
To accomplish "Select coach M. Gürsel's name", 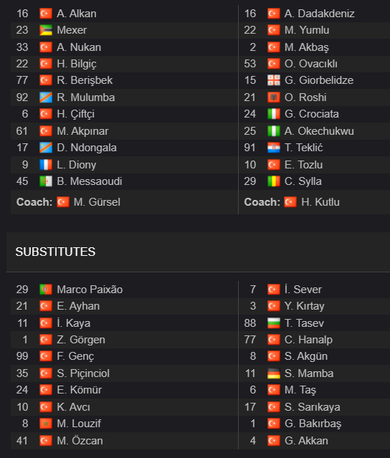I will point(97,202).
